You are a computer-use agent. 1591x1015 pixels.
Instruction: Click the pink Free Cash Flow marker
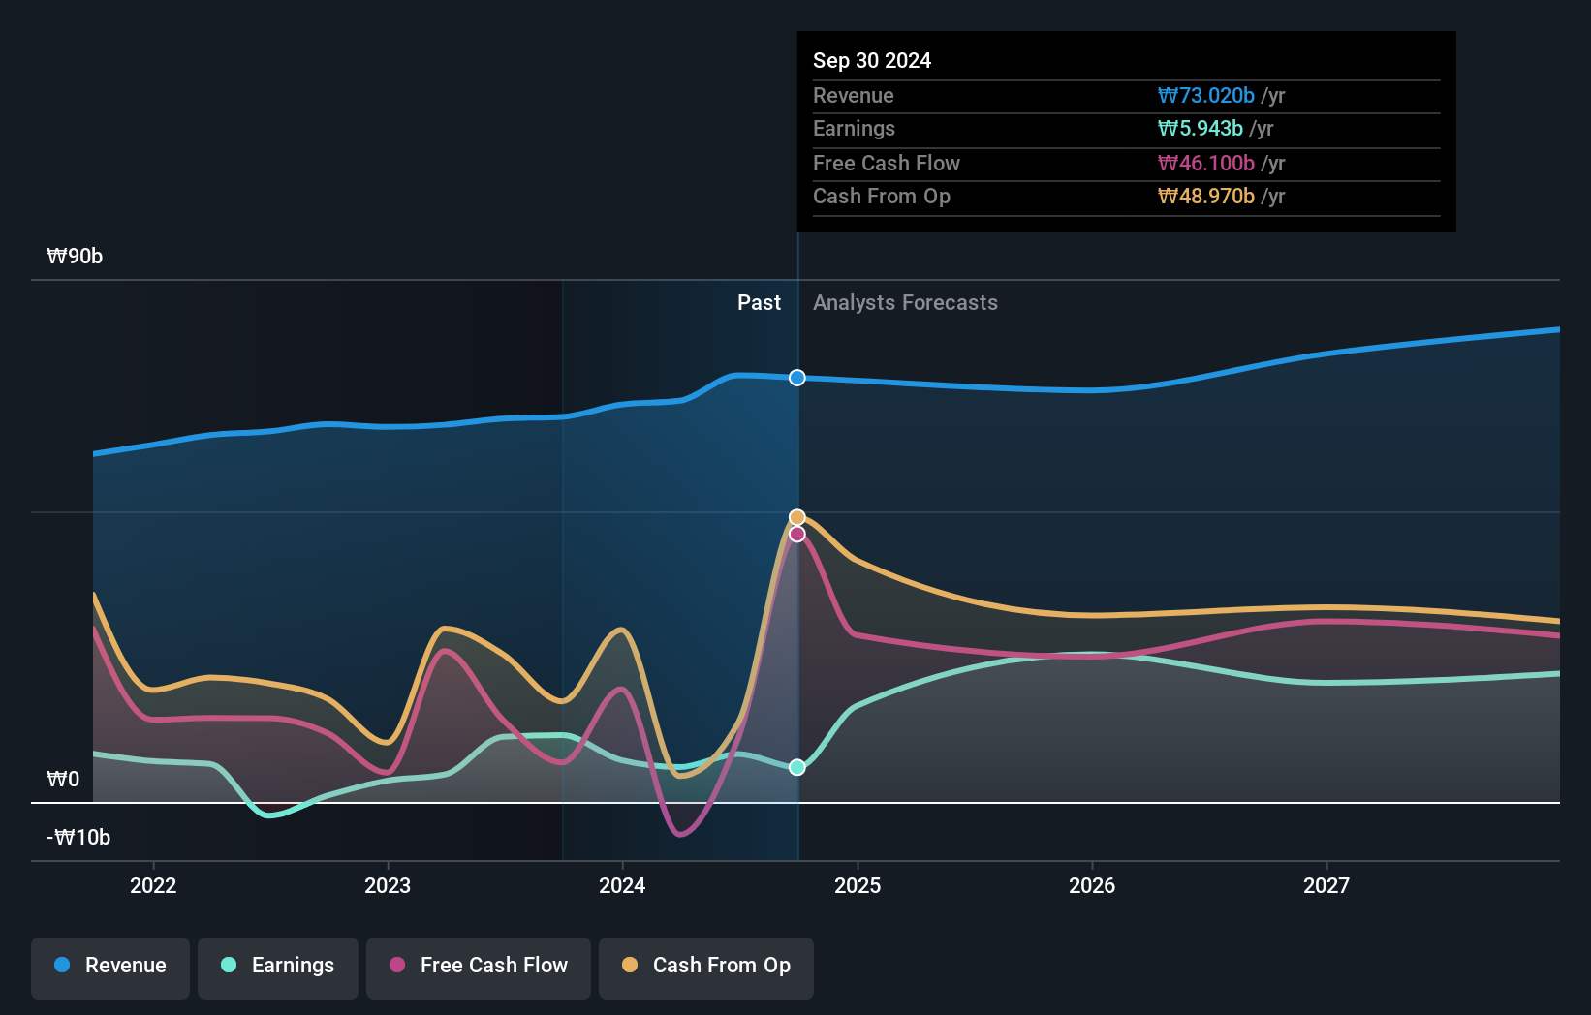point(796,535)
